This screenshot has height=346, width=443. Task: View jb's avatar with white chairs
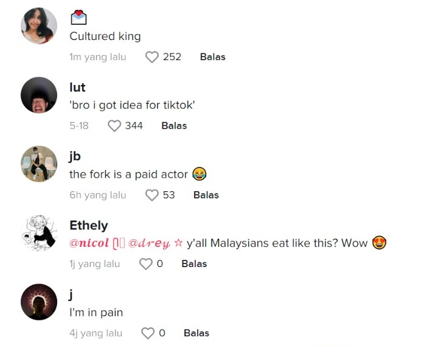pyautogui.click(x=39, y=164)
